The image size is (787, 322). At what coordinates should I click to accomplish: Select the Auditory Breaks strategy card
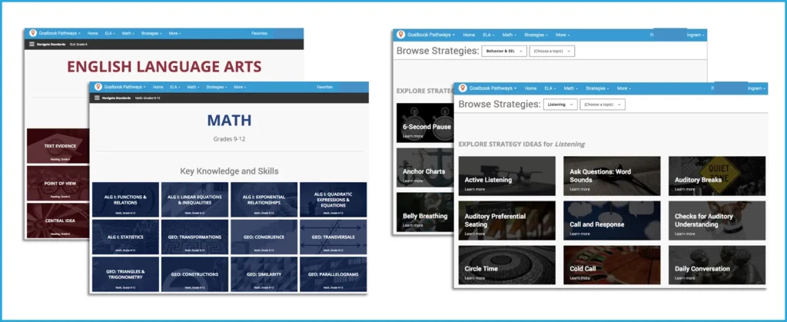(x=716, y=176)
